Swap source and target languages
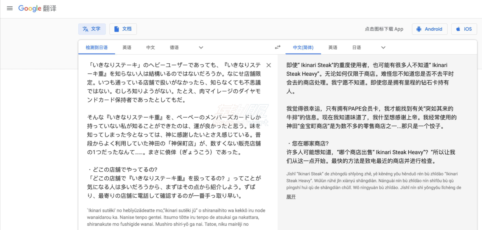Viewport: 482px width, 230px height. 278,47
